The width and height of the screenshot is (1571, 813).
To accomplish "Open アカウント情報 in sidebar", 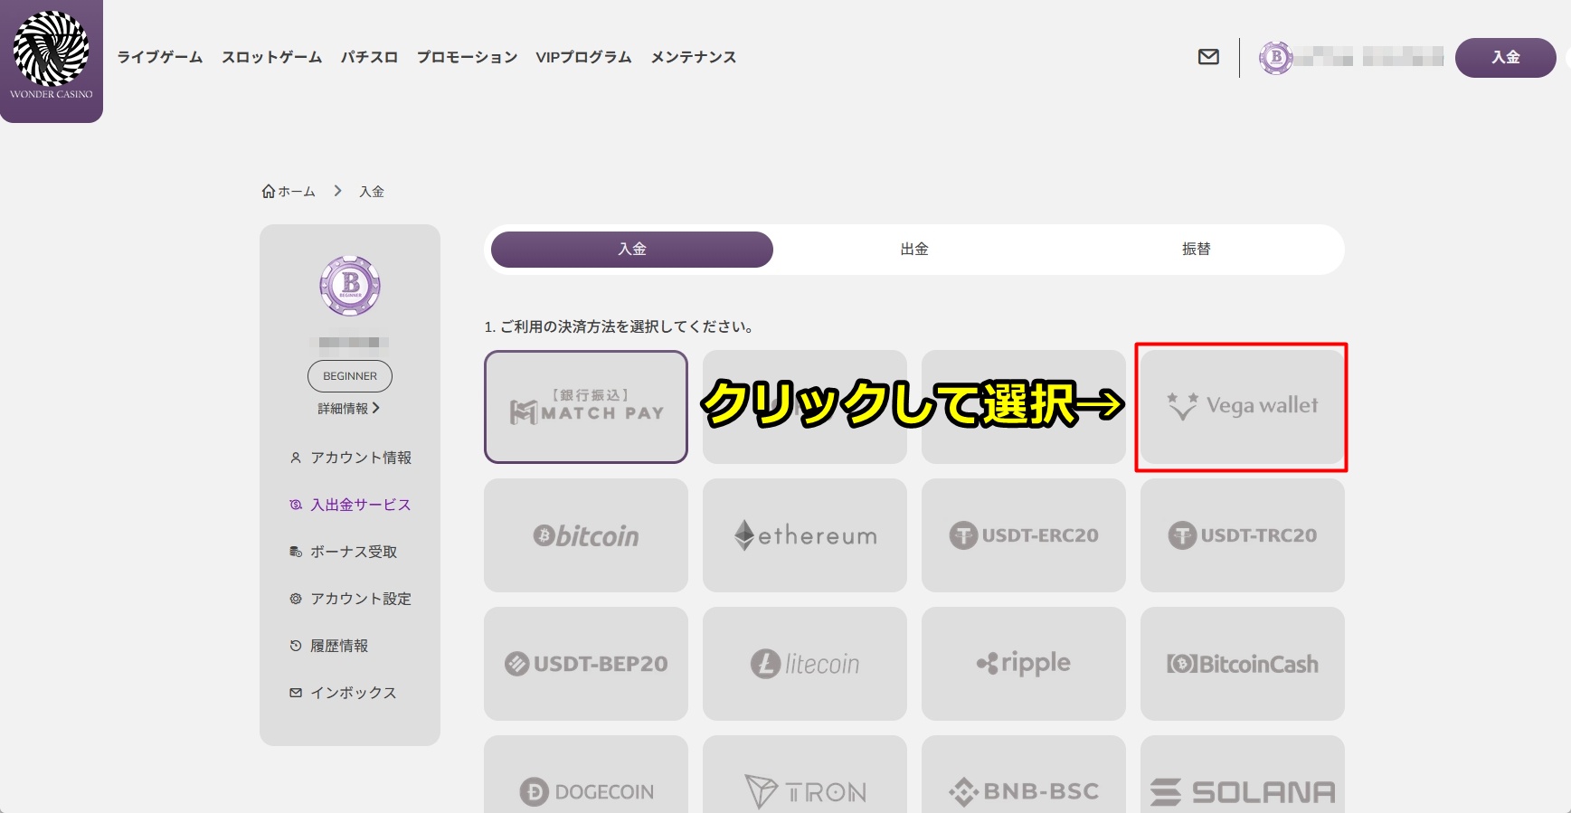I will click(350, 458).
